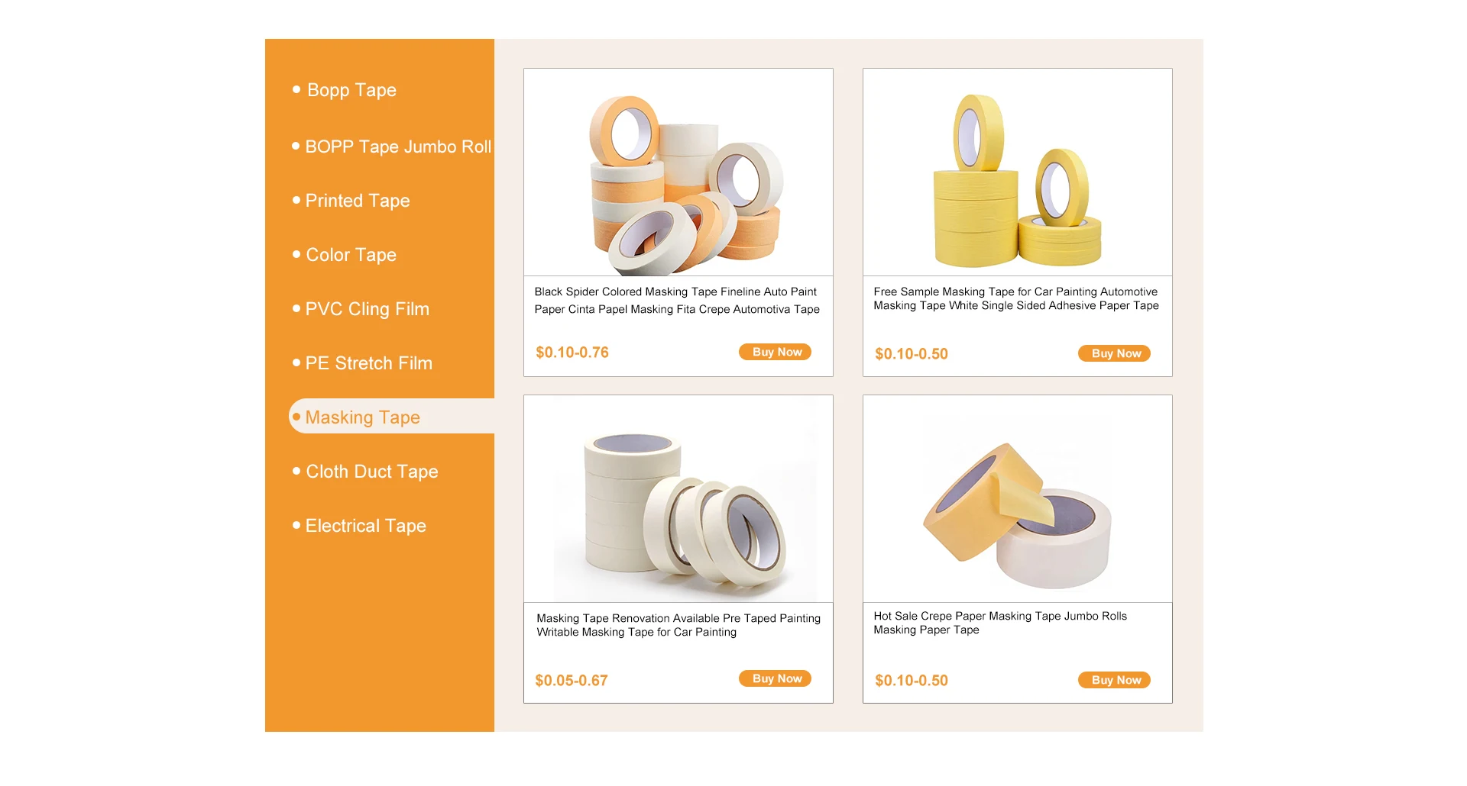Click the highlighted Masking Tape tab
The width and height of the screenshot is (1467, 786).
pyautogui.click(x=391, y=417)
